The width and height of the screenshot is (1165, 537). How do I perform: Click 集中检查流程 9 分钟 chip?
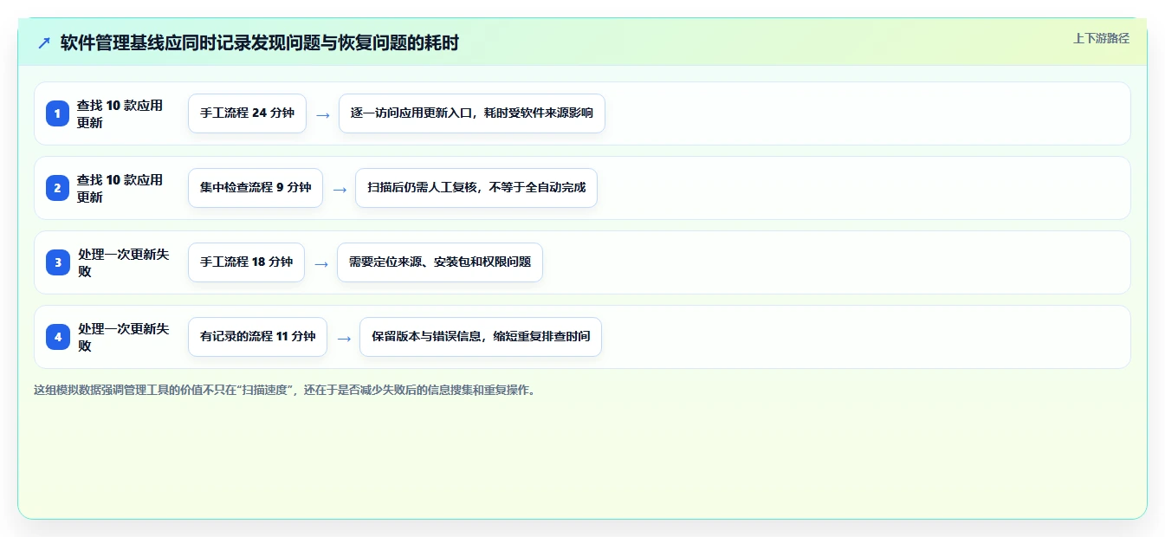pos(256,188)
